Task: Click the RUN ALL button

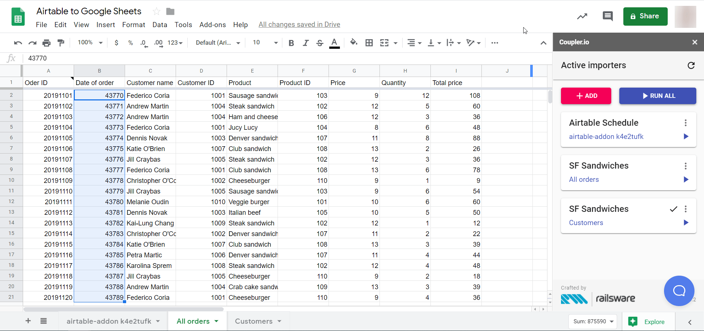Action: click(658, 96)
